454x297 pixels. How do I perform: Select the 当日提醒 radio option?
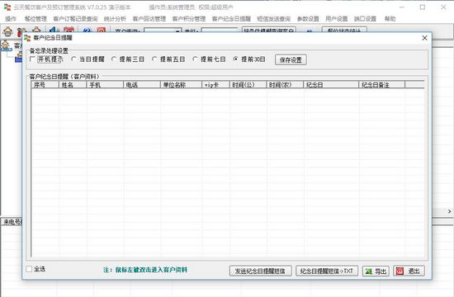click(73, 59)
